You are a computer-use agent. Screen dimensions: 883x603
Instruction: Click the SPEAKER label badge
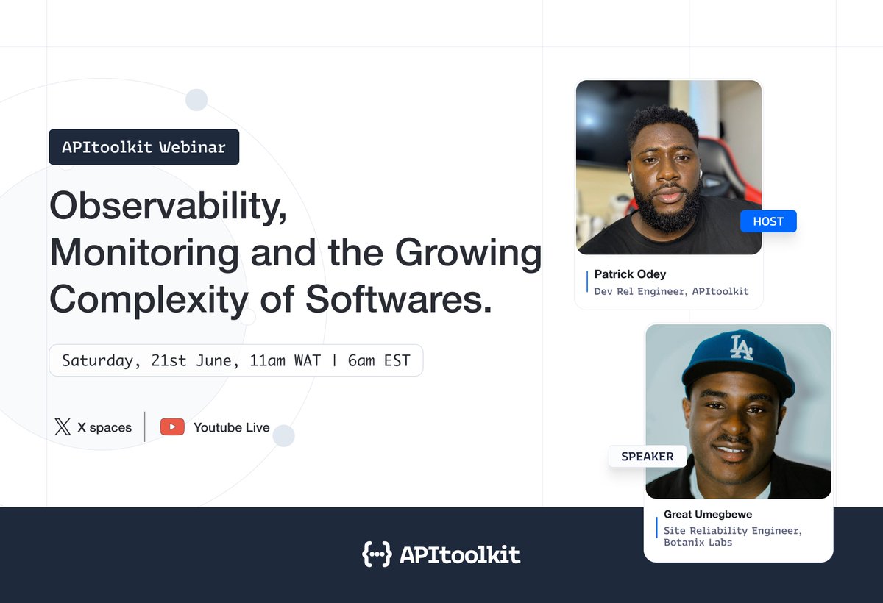(648, 457)
